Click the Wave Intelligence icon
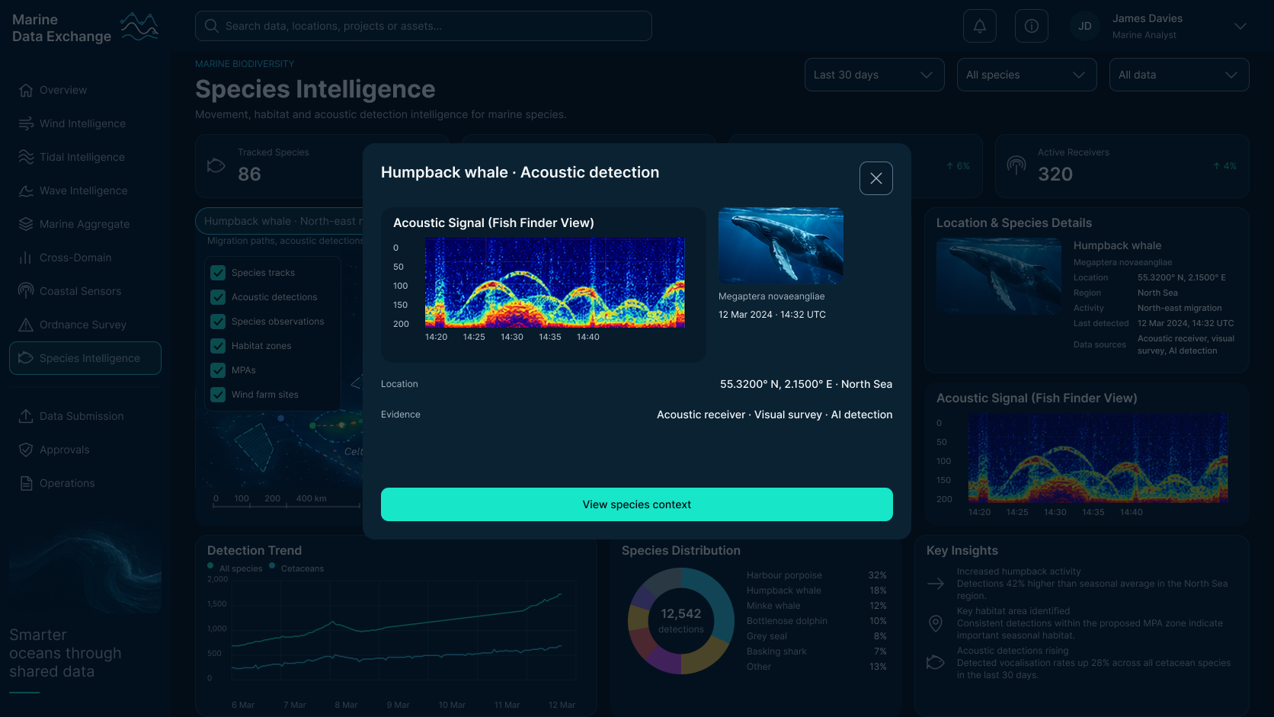The height and width of the screenshot is (717, 1274). [26, 190]
